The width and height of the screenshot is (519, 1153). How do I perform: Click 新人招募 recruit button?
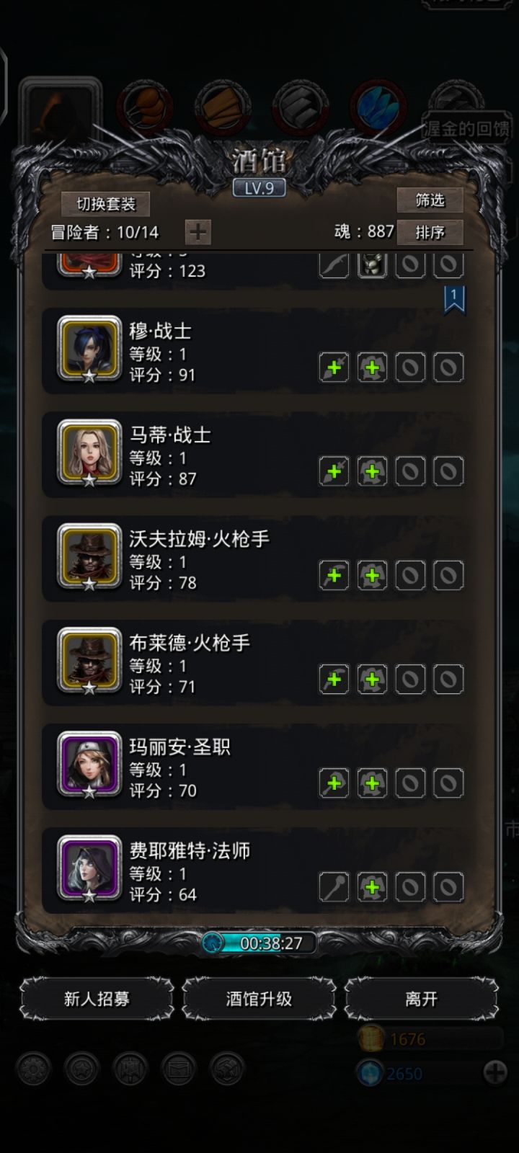click(97, 999)
